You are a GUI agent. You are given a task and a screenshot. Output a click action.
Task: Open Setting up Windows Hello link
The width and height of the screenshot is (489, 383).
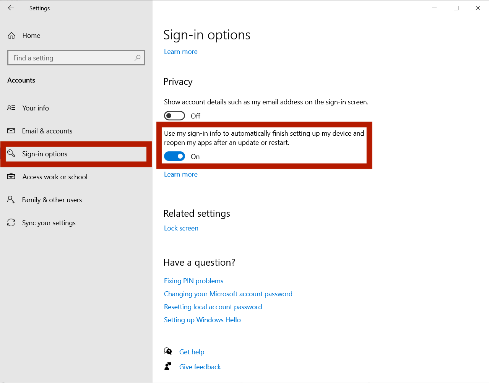[202, 320]
